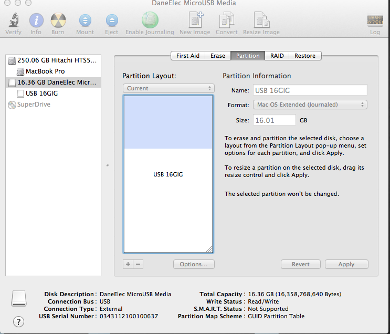Select the MacBook Pro volume
Image resolution: width=390 pixels, height=334 pixels.
53,71
